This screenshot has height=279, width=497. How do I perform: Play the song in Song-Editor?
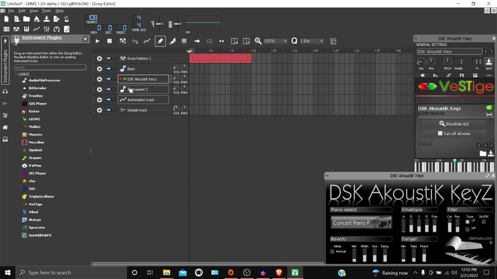(97, 41)
